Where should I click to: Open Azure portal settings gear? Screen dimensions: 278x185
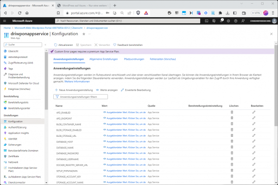tap(228, 21)
